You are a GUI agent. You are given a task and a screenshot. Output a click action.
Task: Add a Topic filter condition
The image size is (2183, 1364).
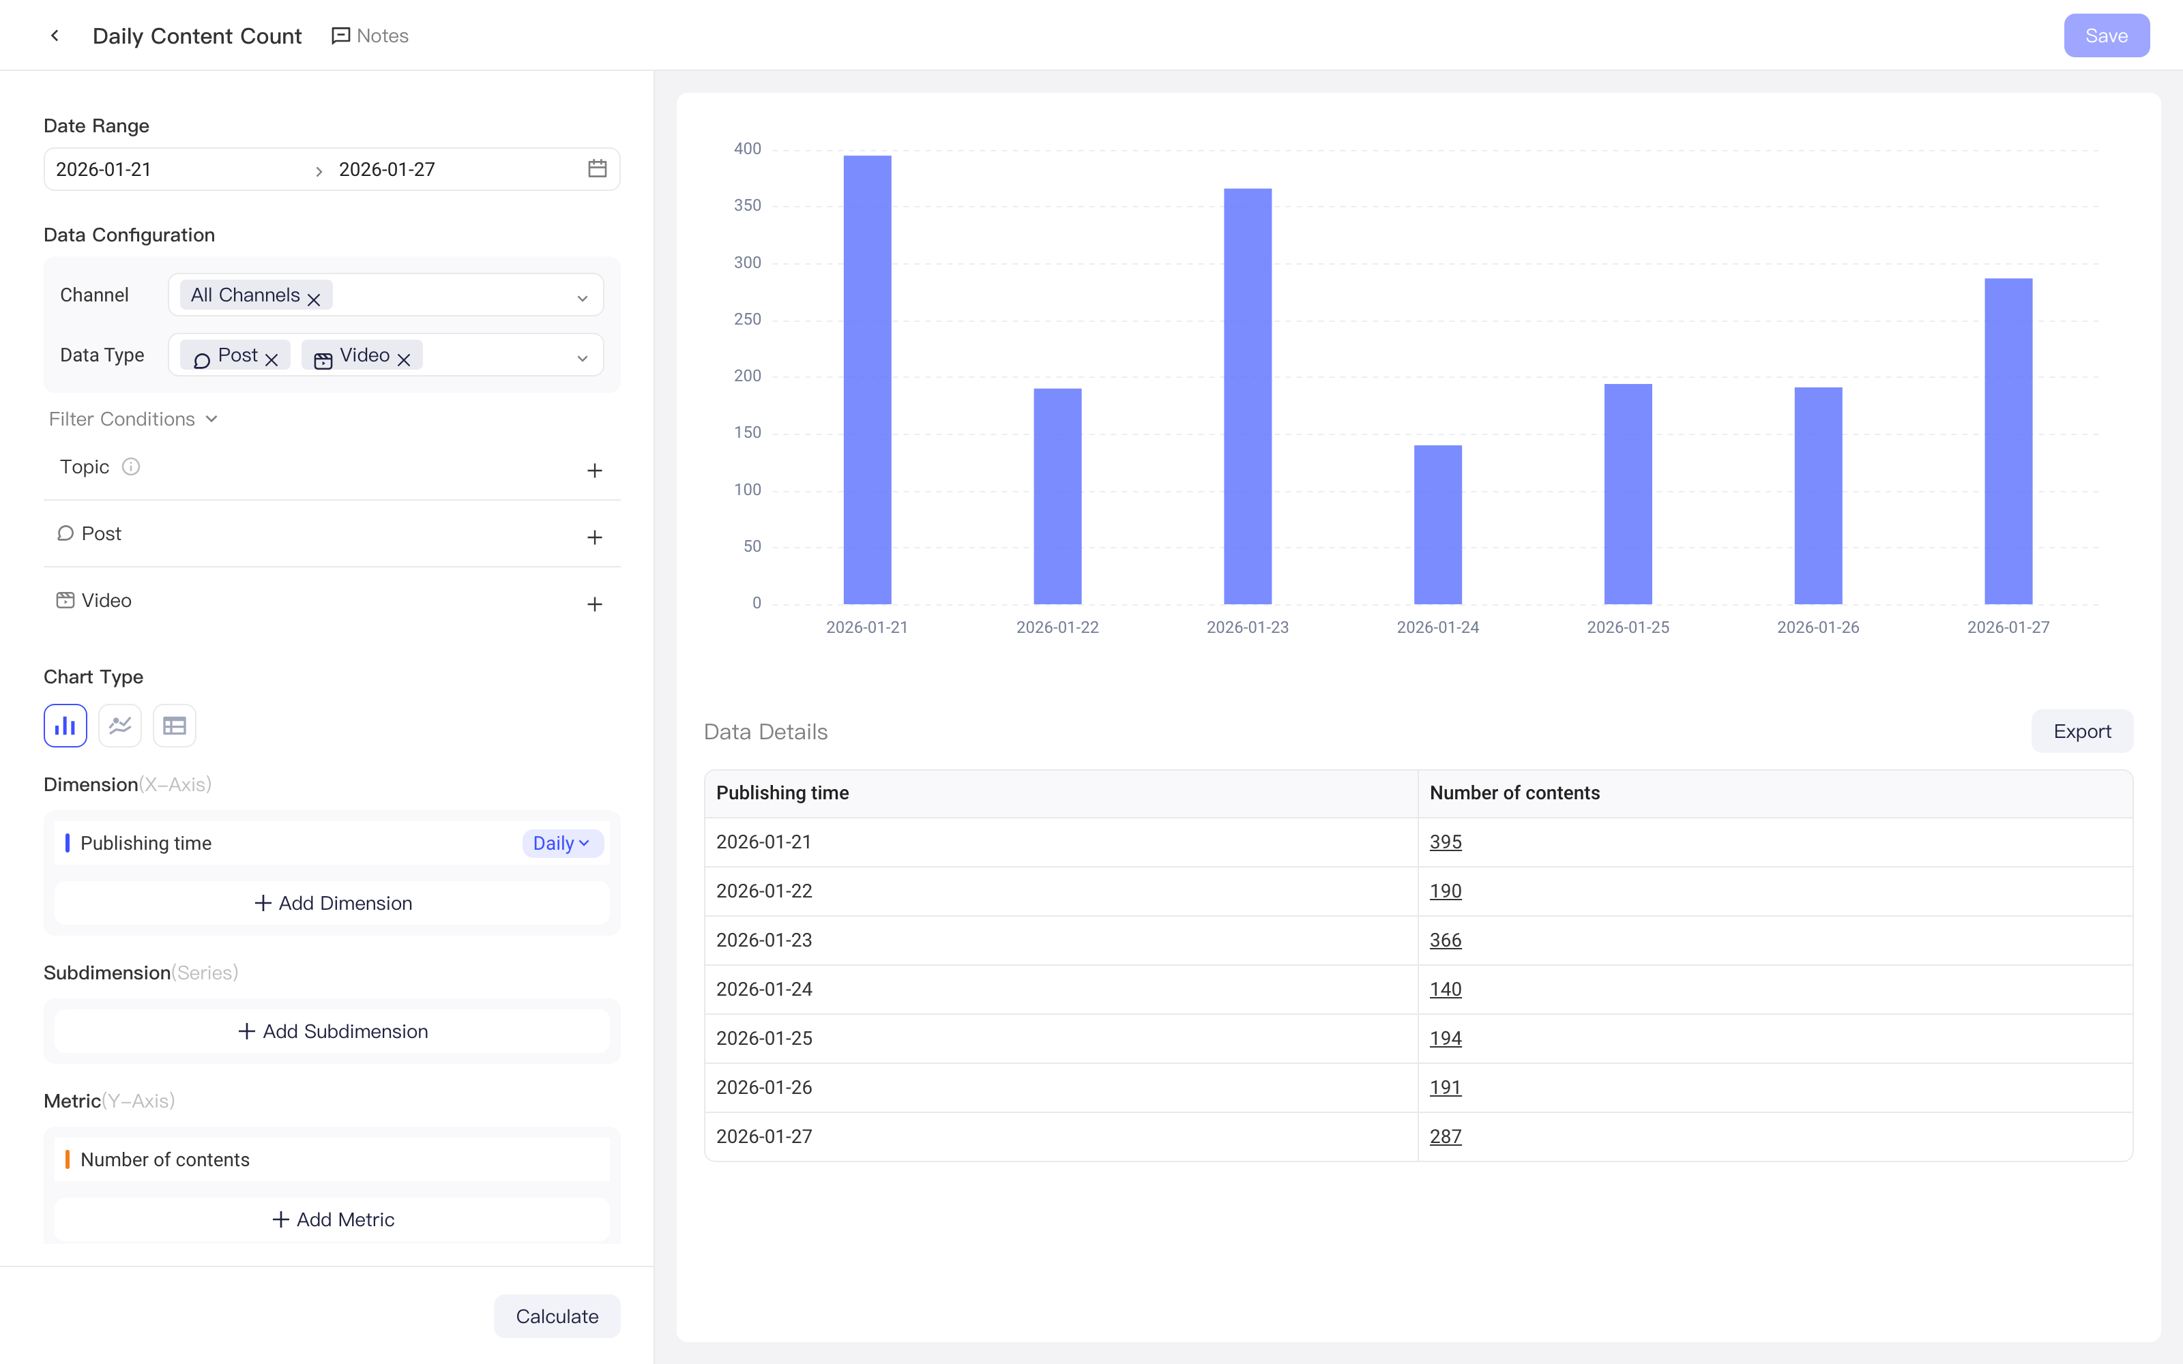(594, 470)
